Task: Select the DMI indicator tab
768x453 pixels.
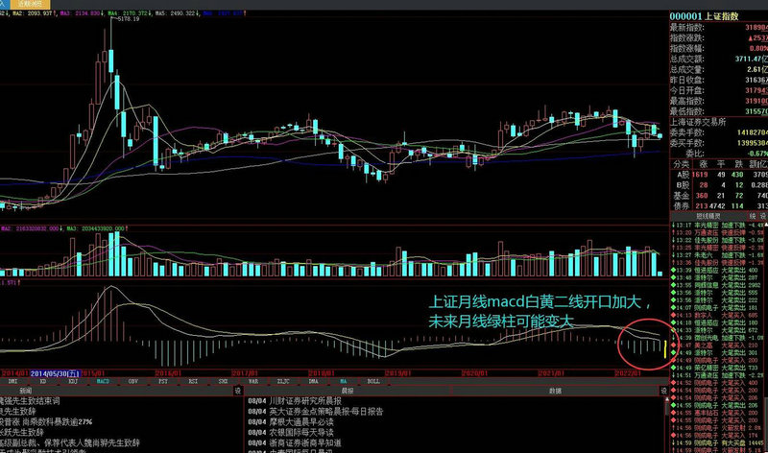Action: tap(13, 381)
